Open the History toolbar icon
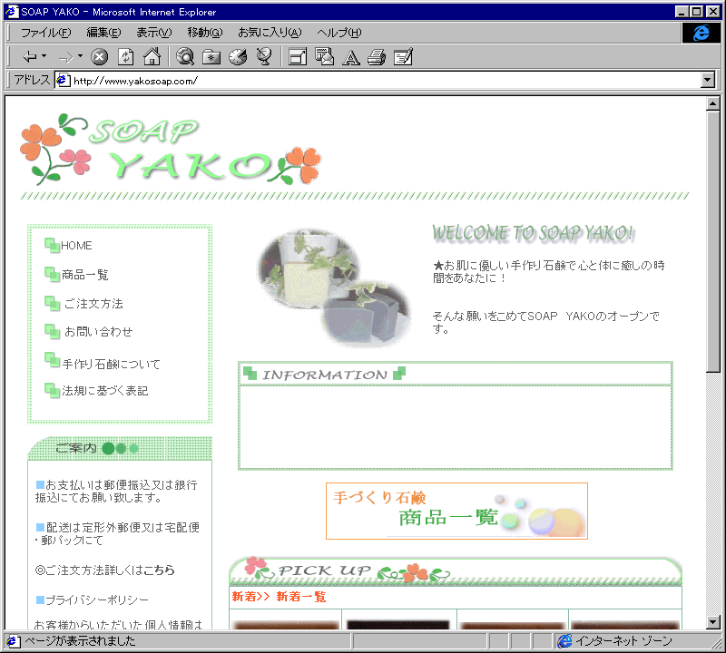Viewport: 726px width, 653px height. coord(238,57)
